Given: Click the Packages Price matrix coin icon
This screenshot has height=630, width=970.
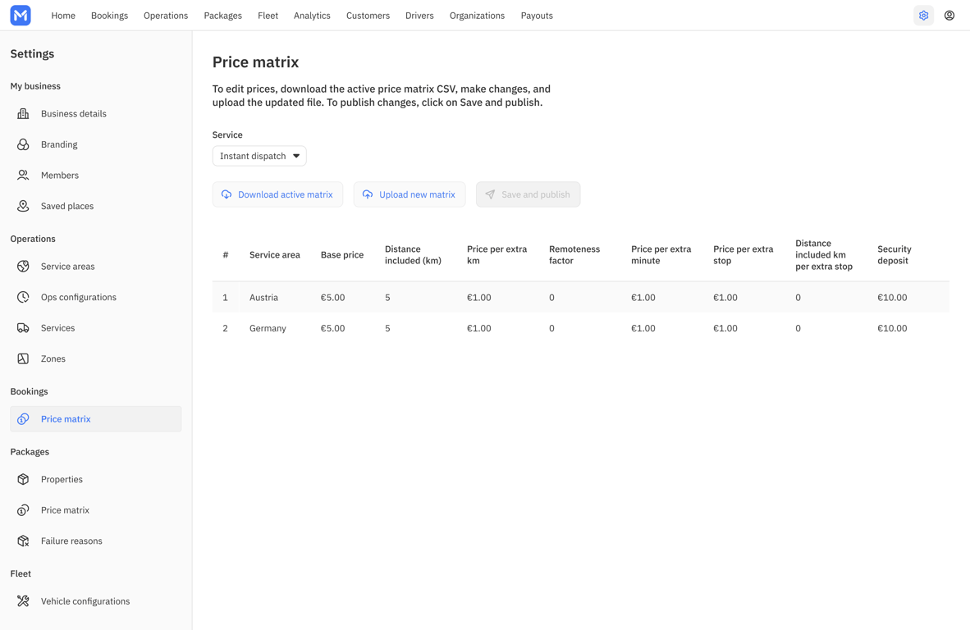Looking at the screenshot, I should (23, 511).
